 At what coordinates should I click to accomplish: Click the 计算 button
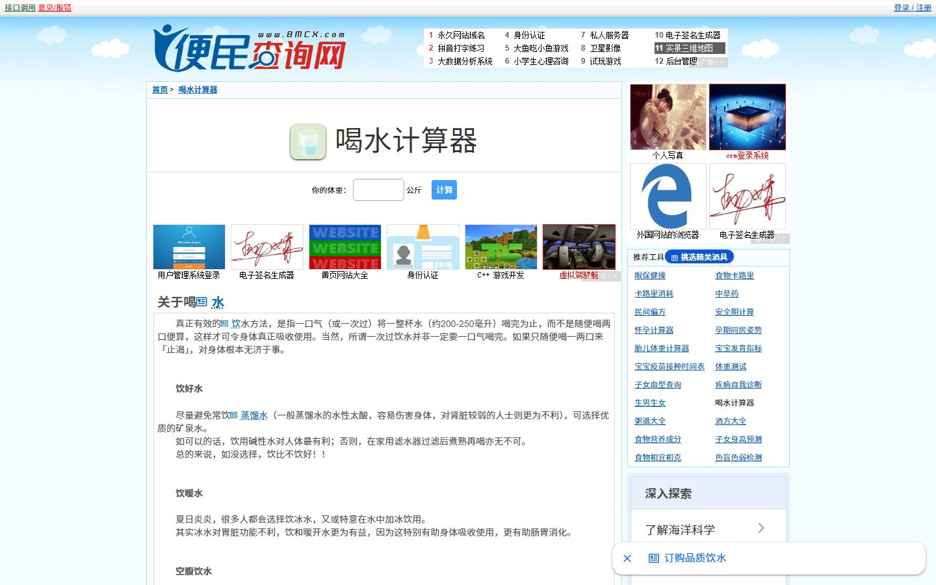445,190
